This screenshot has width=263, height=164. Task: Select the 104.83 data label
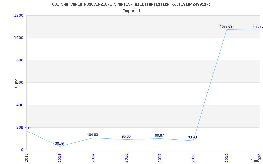(93, 135)
